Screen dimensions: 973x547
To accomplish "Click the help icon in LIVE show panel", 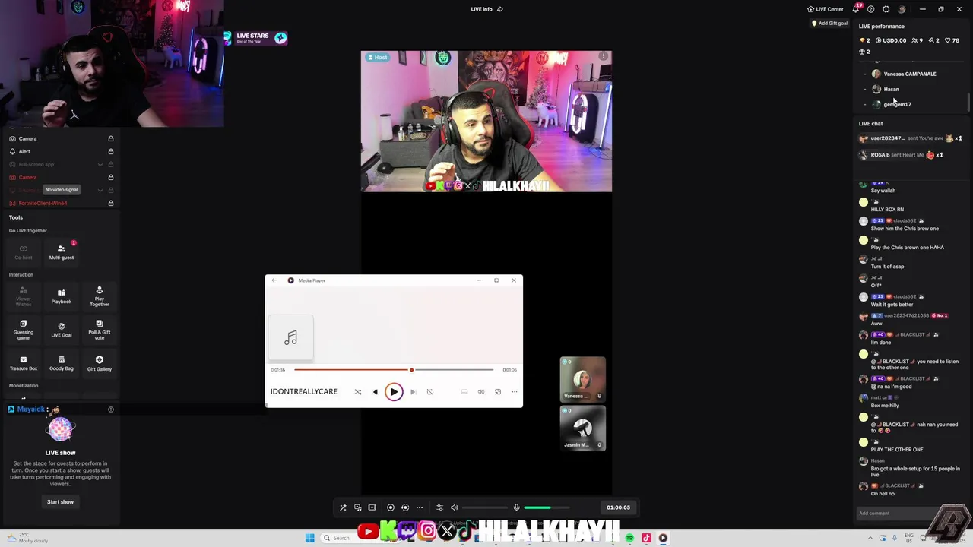I will [x=111, y=409].
